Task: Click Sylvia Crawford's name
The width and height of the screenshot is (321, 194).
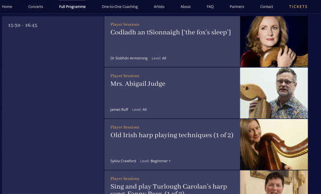Action: tap(123, 161)
